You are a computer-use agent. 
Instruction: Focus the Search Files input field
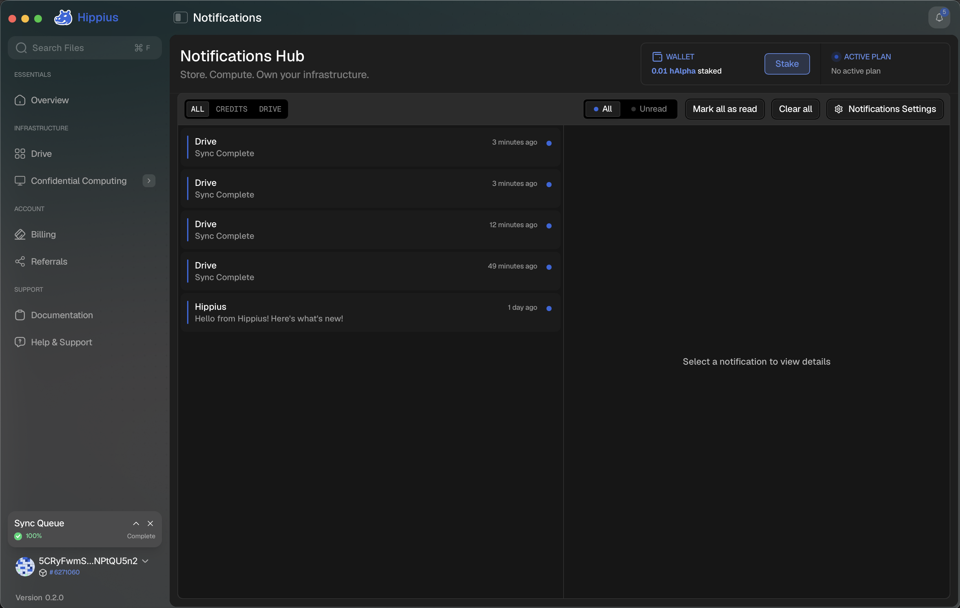[x=85, y=48]
